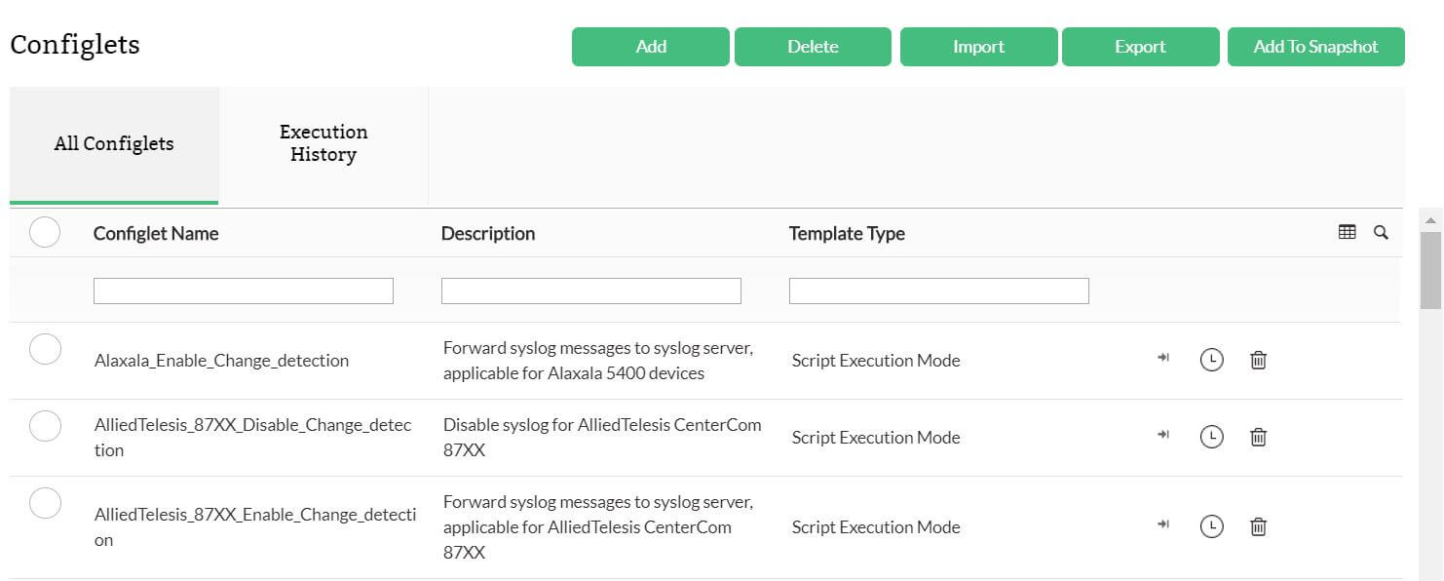The height and width of the screenshot is (581, 1444).
Task: Execute the Alaxala_Enable_Change_detection configlet
Action: tap(1162, 358)
